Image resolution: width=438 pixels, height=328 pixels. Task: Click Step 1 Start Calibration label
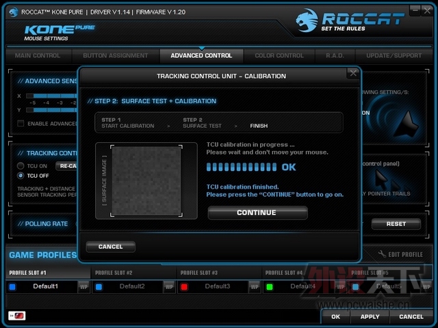pyautogui.click(x=128, y=123)
